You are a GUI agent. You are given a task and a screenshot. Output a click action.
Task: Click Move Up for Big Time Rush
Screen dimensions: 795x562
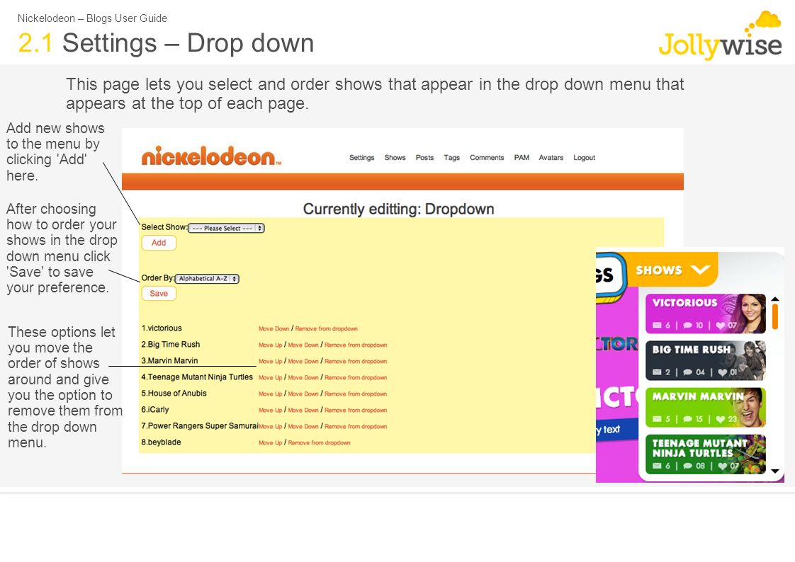270,345
